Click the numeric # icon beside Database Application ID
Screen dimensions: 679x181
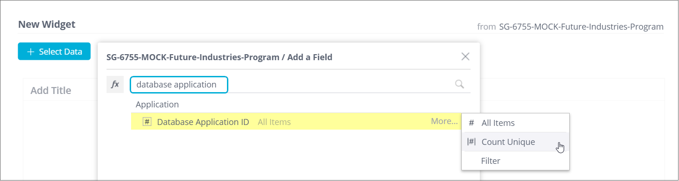(x=147, y=122)
